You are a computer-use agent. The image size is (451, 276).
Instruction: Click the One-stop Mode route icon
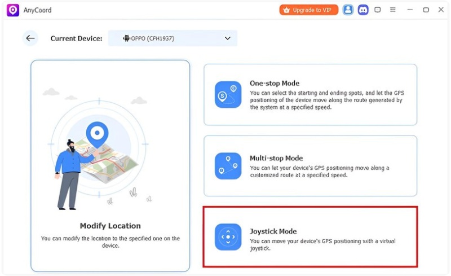[x=228, y=95]
